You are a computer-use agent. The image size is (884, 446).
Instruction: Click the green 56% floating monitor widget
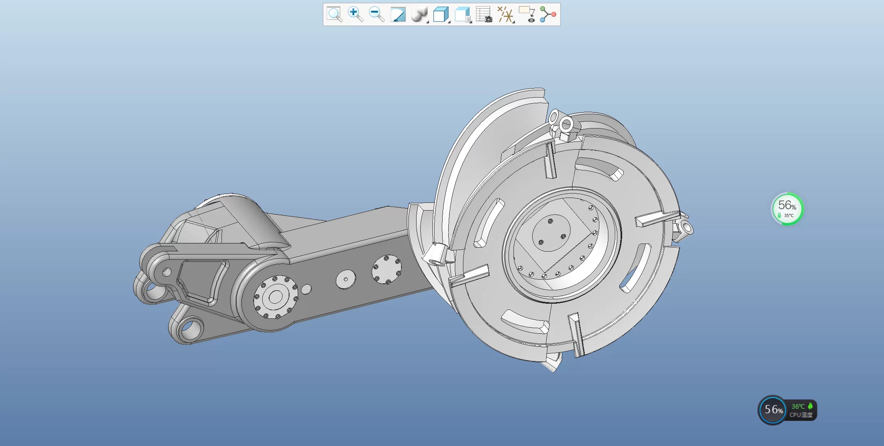787,209
